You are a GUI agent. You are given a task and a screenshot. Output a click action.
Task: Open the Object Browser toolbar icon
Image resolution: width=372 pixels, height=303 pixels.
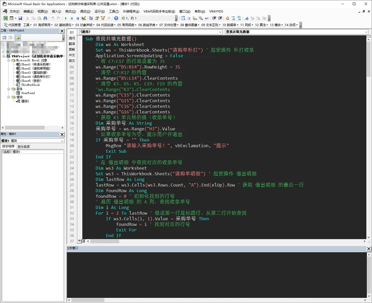pos(103,18)
